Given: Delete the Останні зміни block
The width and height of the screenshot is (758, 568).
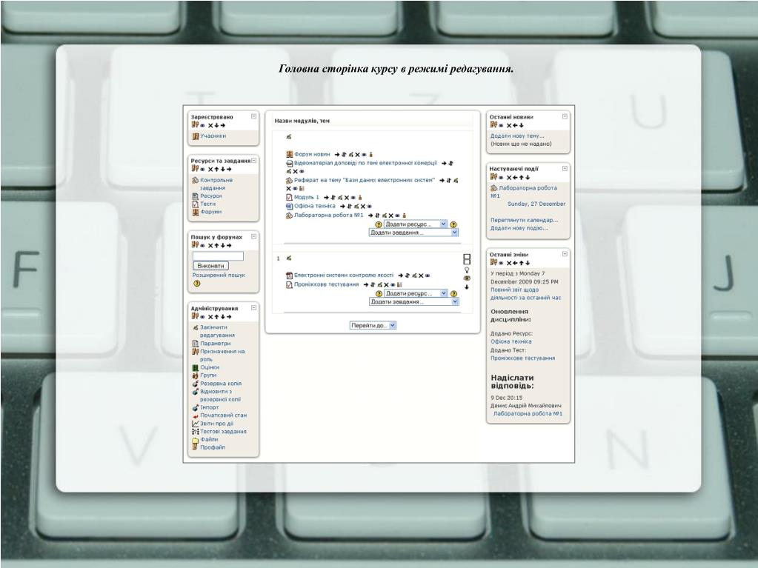Looking at the screenshot, I should click(508, 263).
